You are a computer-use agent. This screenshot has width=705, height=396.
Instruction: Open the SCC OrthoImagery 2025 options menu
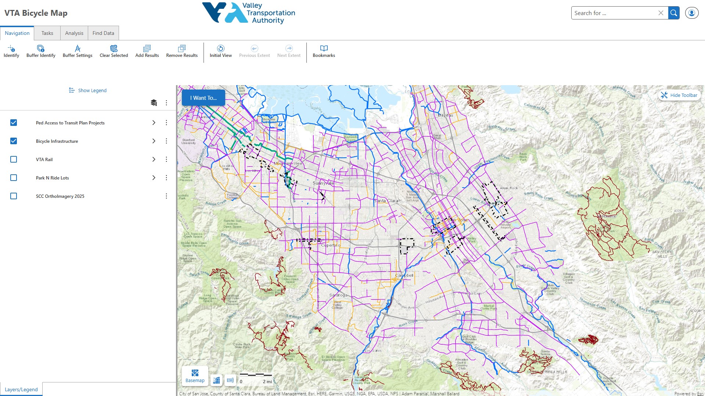click(166, 196)
